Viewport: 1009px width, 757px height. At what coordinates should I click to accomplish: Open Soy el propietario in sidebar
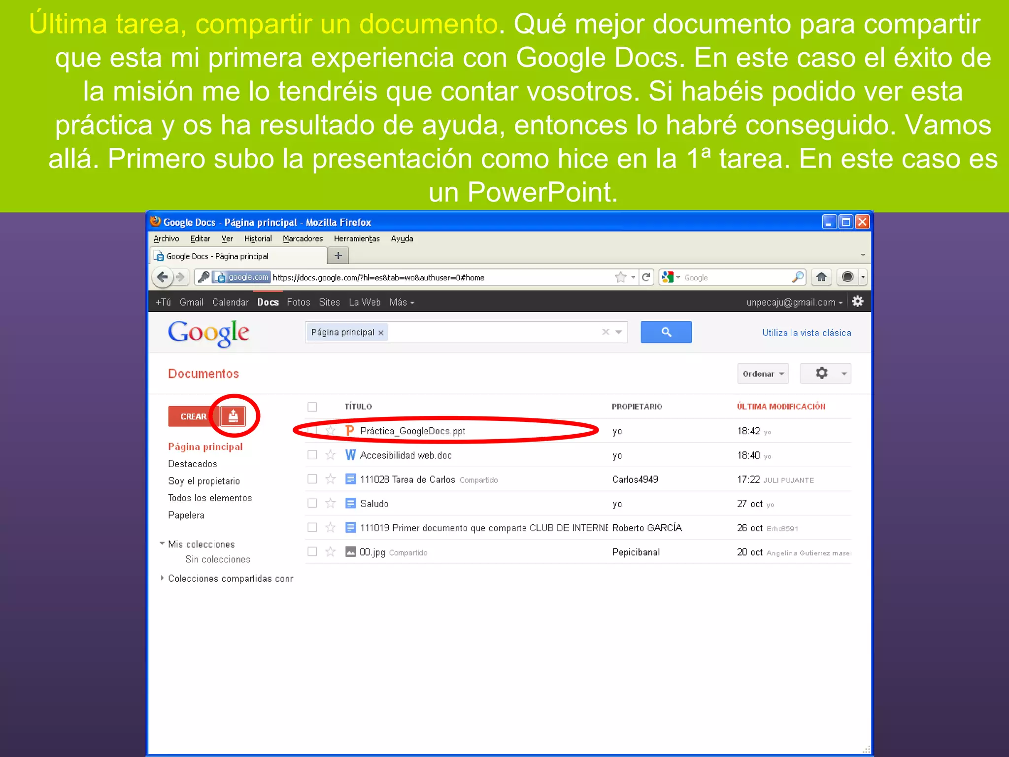pyautogui.click(x=203, y=481)
